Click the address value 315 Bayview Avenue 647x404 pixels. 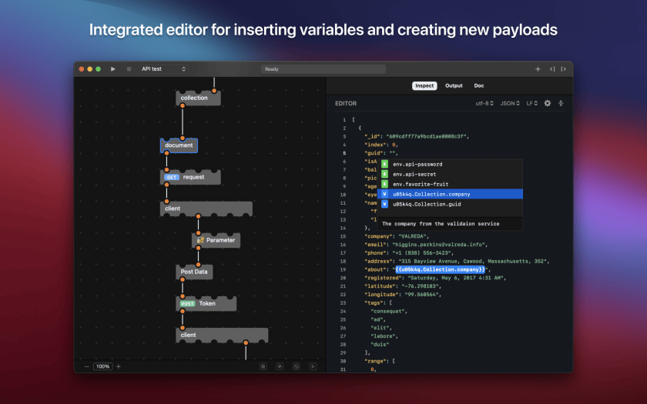pyautogui.click(x=474, y=262)
